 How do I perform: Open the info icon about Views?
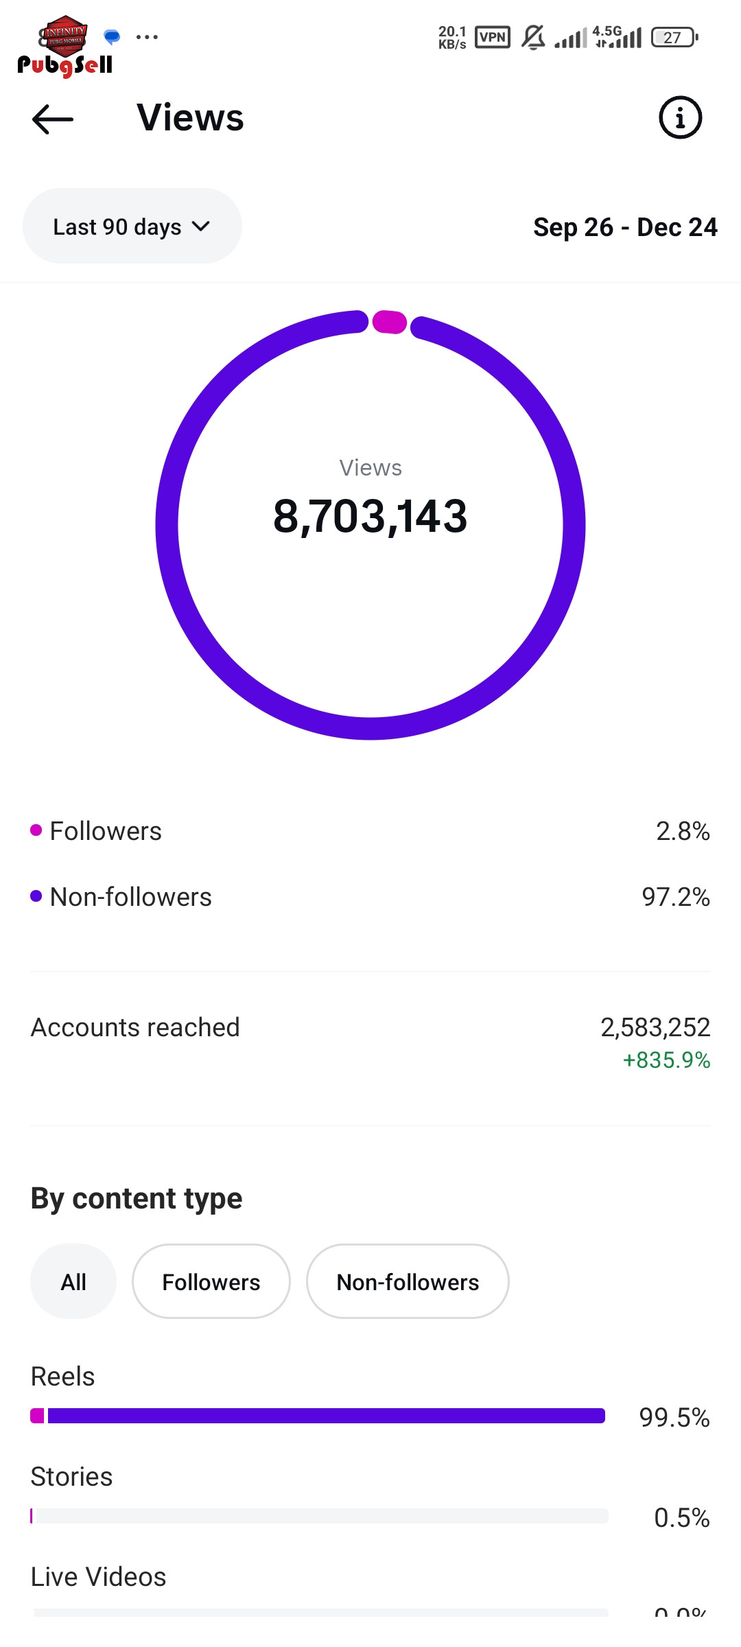[680, 118]
